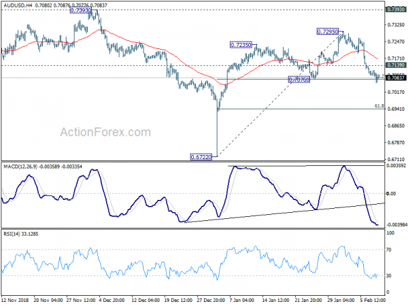This screenshot has width=408, height=306.
Task: Select the MACD scale value -0.003984
Action: pos(396,224)
